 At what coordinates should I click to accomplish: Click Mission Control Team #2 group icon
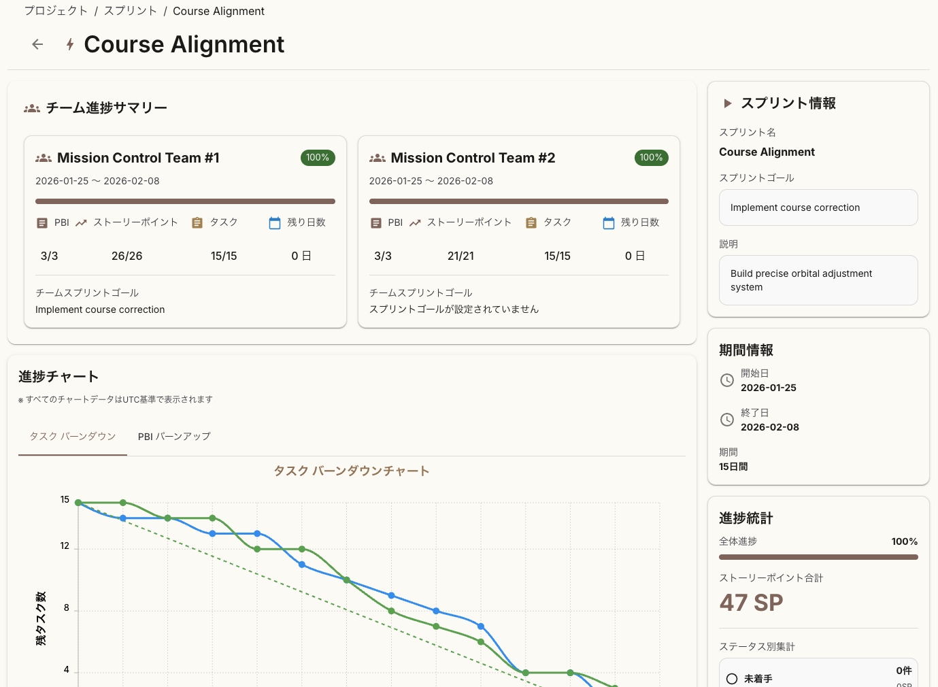click(x=378, y=158)
